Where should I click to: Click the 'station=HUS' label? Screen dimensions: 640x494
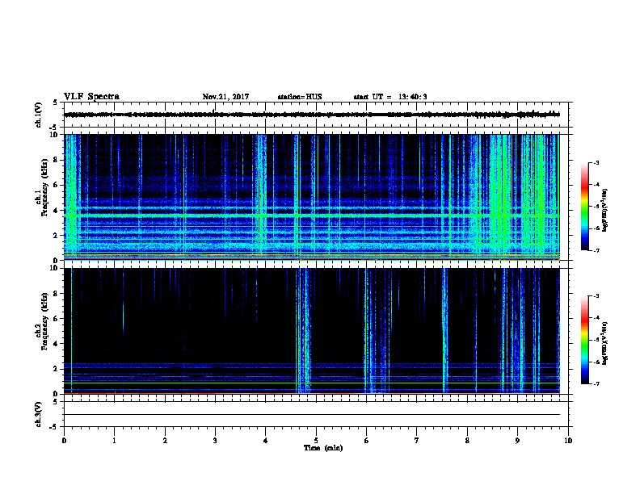pyautogui.click(x=300, y=97)
